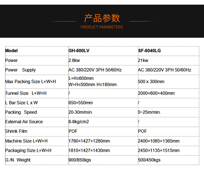204x169 pixels.
Task: Click the Tunnel Size row label
Action: pyautogui.click(x=26, y=93)
